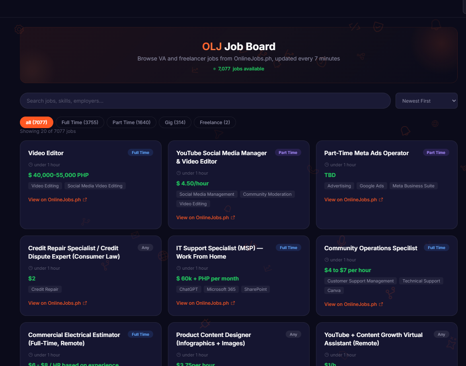Toggle the Part Time (1640) filter
This screenshot has height=366, width=466.
[x=131, y=122]
